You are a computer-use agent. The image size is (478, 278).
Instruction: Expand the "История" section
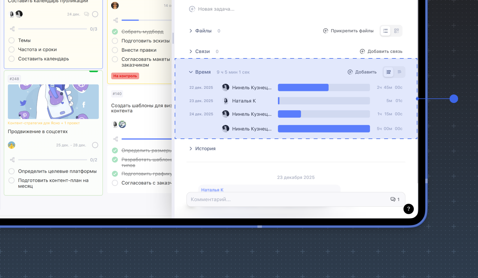191,149
